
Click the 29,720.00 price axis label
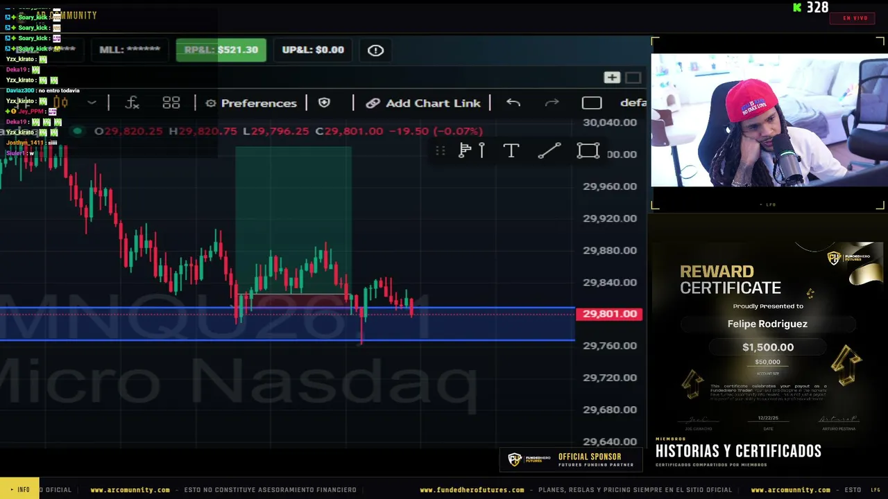[610, 378]
